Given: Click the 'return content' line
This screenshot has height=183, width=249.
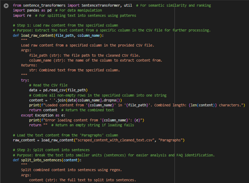Looking at the screenshot, I should [71, 110].
